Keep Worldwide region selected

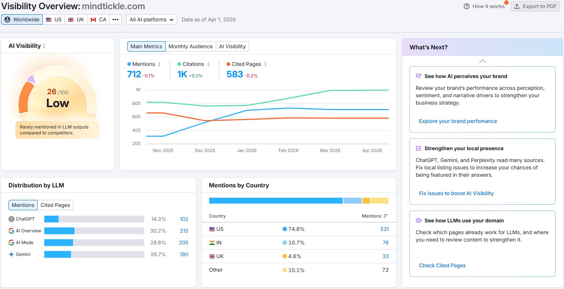tap(22, 19)
